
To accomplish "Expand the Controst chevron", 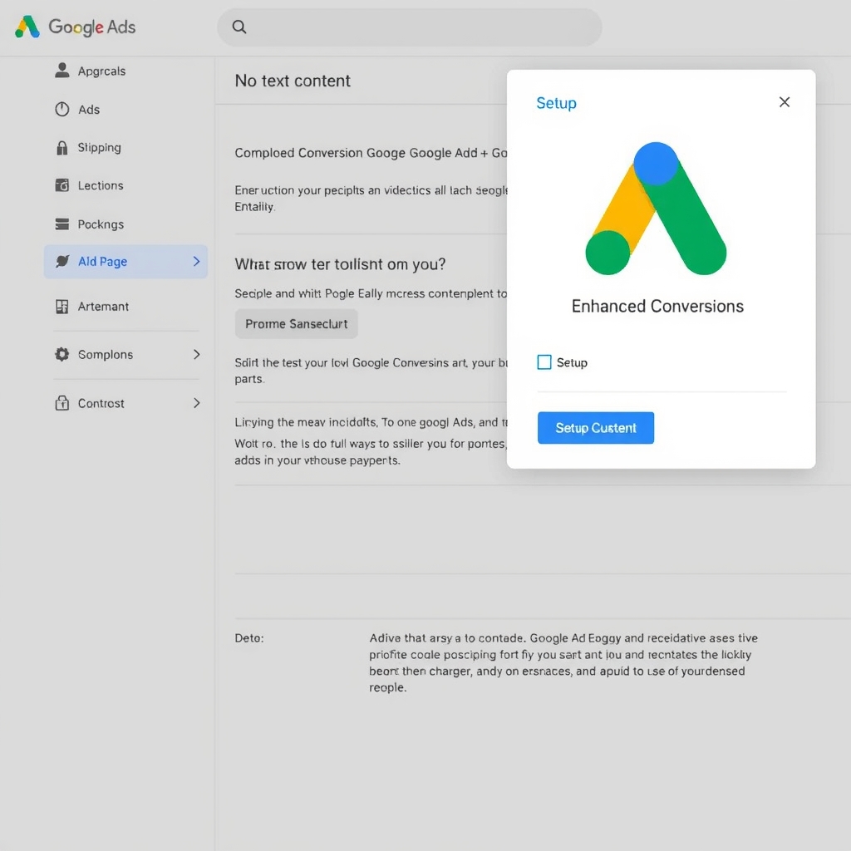I will (196, 403).
